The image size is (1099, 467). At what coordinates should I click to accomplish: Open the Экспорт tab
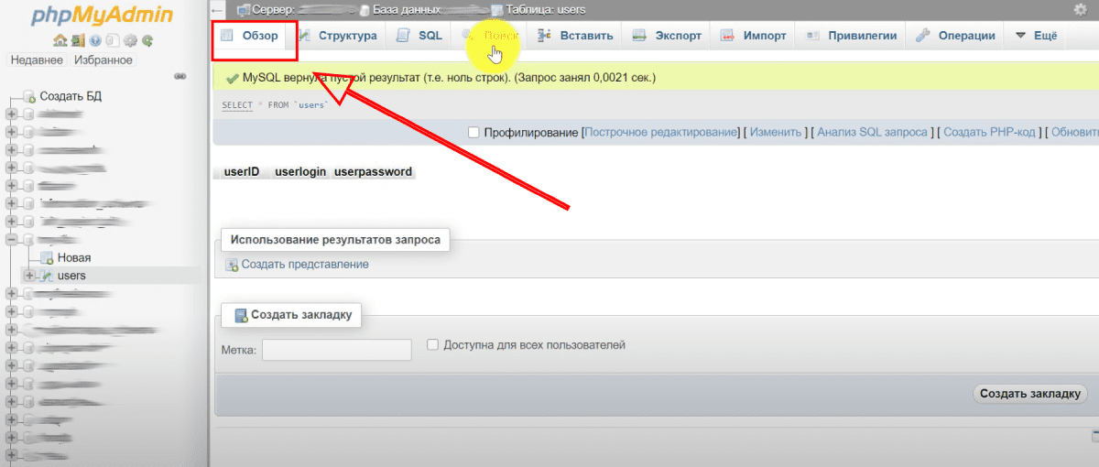pyautogui.click(x=669, y=36)
